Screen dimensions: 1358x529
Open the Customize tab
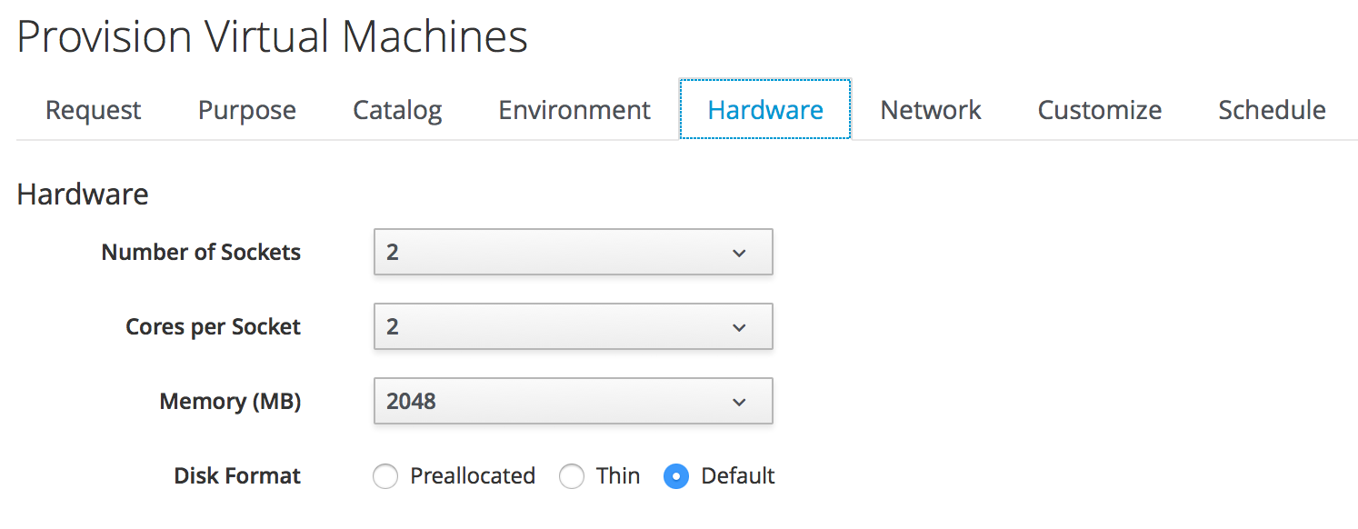coord(1100,110)
